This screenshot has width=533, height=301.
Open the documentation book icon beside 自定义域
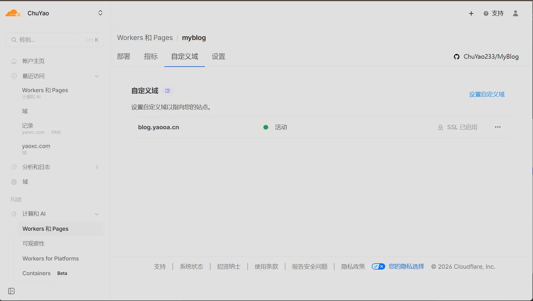pos(167,91)
